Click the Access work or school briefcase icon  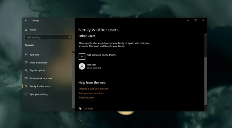[26, 78]
